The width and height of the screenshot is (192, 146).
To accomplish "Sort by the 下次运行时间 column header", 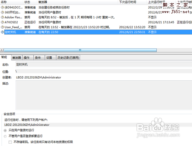I will pos(132,2).
